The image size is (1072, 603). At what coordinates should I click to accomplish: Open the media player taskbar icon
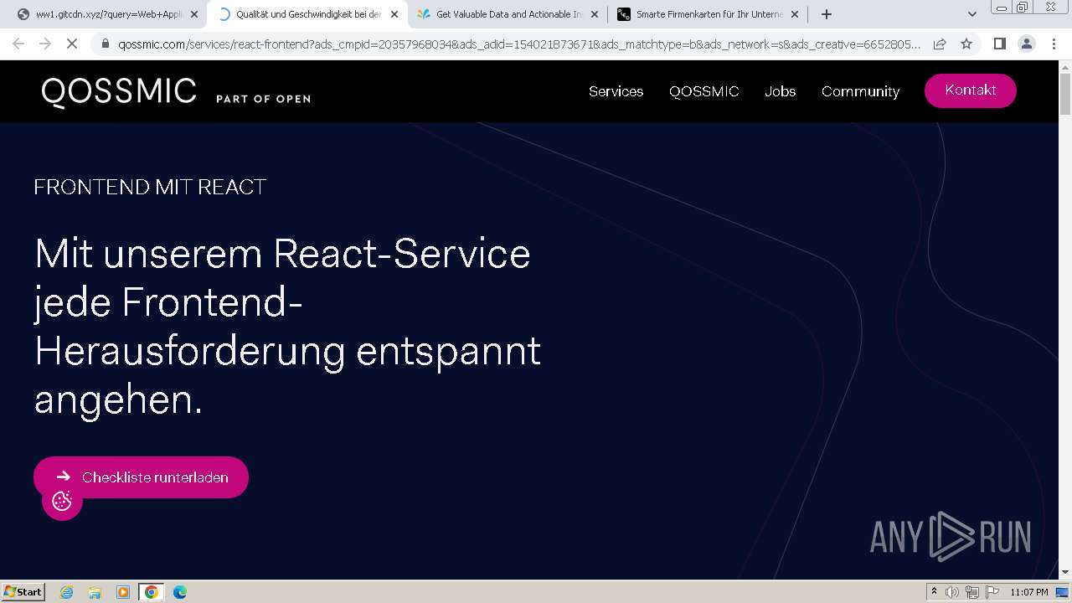(123, 592)
